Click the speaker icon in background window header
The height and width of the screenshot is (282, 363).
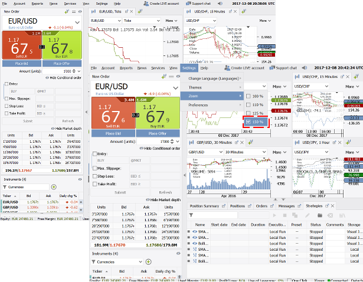click(220, 4)
